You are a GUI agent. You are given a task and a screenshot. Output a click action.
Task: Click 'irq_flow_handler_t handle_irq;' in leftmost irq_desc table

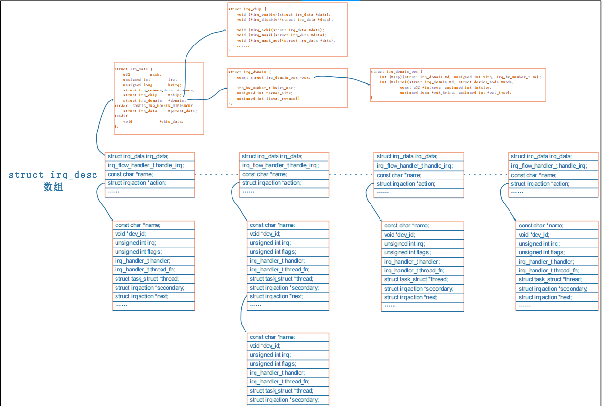pos(150,165)
